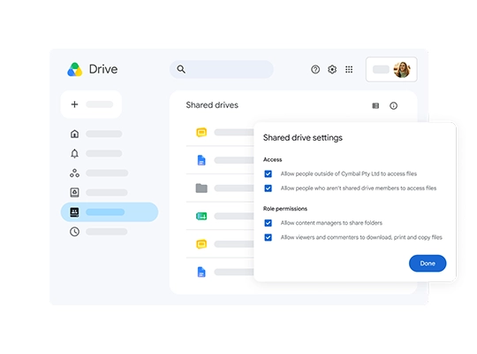Click the search input field

point(222,70)
